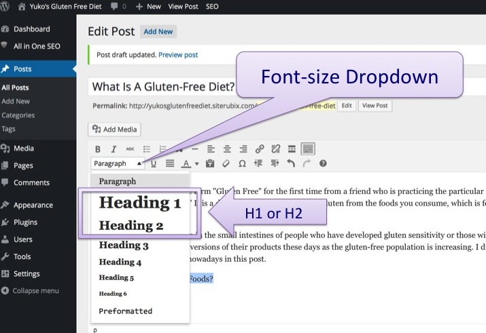Screen dimensions: 486x333
Task: Toggle center text alignment
Action: (x=227, y=149)
